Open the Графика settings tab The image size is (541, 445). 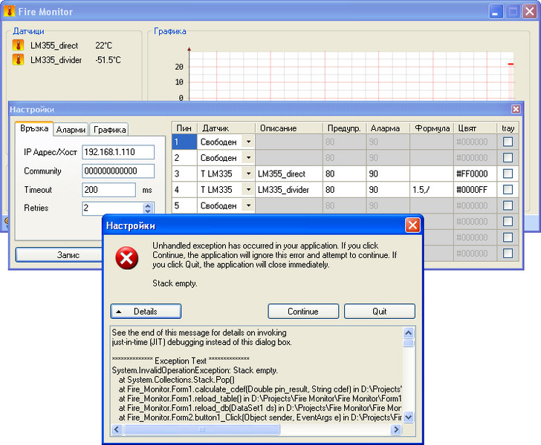pyautogui.click(x=109, y=129)
